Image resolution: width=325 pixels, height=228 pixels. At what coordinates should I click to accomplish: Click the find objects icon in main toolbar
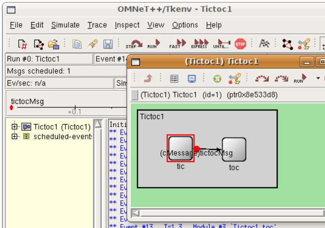point(304,44)
